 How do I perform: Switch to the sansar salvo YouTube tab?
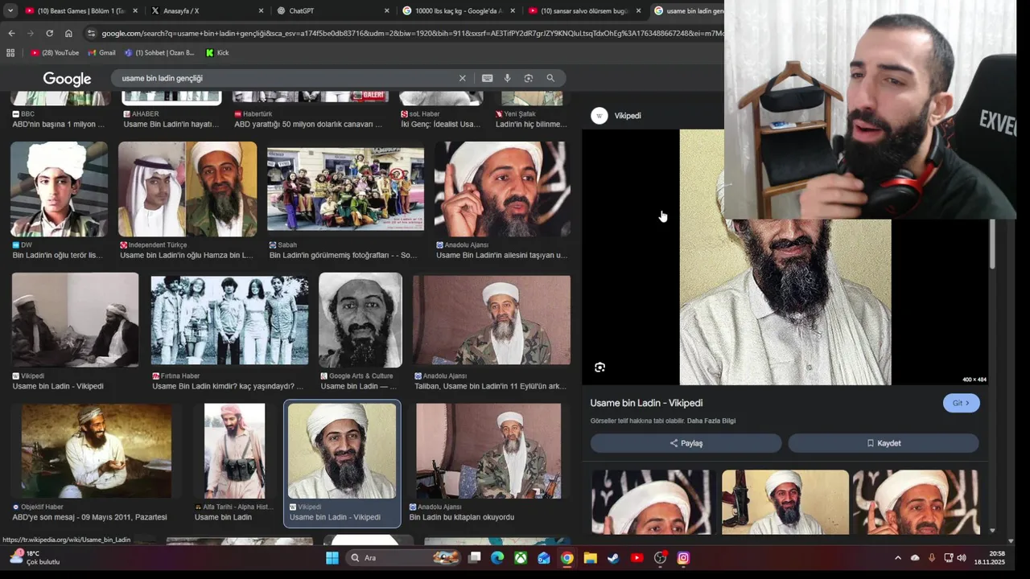585,10
